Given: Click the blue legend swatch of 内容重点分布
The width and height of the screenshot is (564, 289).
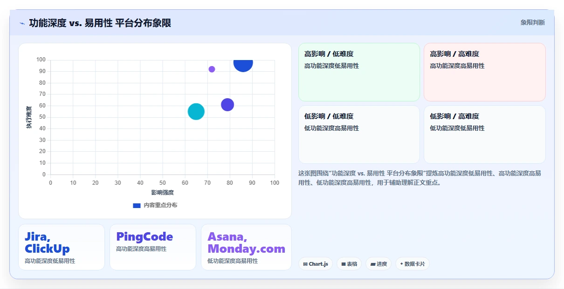Looking at the screenshot, I should (x=137, y=205).
